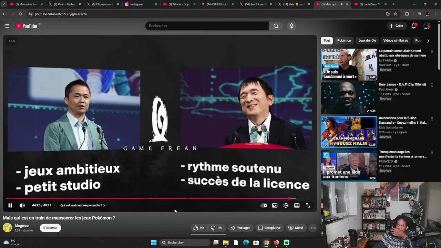Select the Jeux de rôle filter chip
Screen dimensions: 441x248
367,41
